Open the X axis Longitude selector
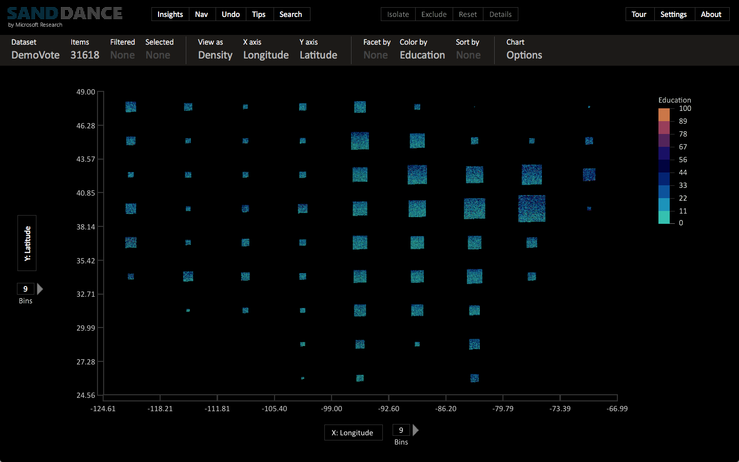Screen dimensions: 739x462 (x=266, y=55)
